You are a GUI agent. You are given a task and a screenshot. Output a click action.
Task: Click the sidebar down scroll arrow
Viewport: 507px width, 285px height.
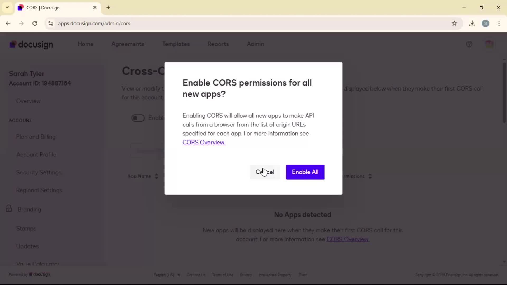[504, 262]
